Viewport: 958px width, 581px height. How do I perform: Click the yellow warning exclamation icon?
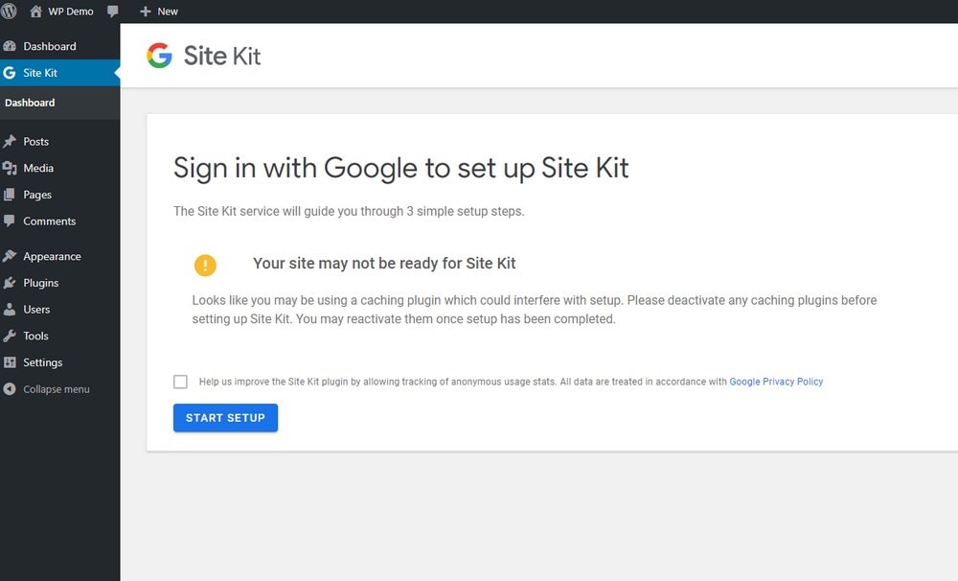point(205,266)
